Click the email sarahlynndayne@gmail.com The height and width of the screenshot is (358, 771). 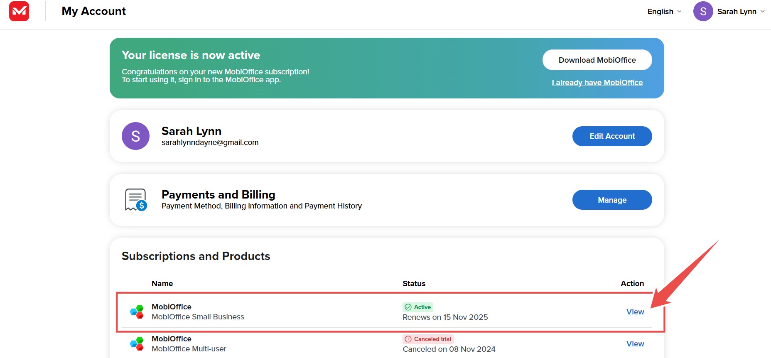(x=210, y=142)
